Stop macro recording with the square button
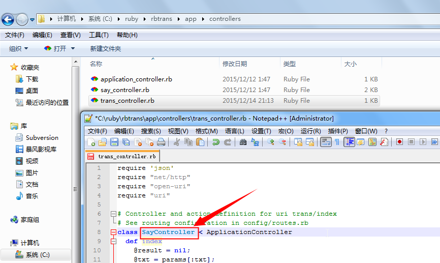 (x=411, y=142)
